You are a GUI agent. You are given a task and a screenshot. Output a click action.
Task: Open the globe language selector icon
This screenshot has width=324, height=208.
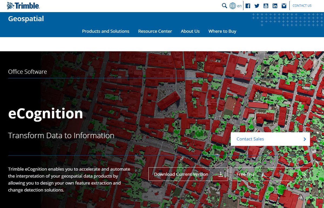tap(232, 5)
